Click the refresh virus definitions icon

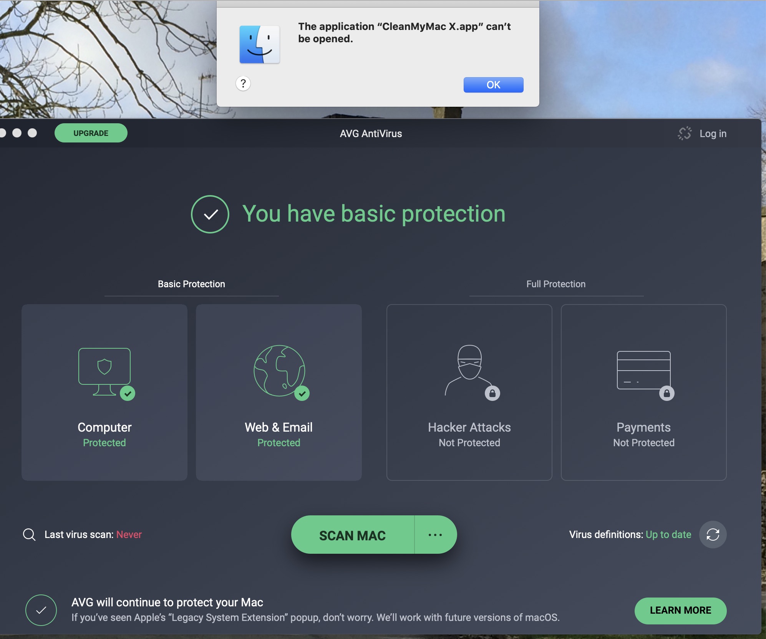713,534
